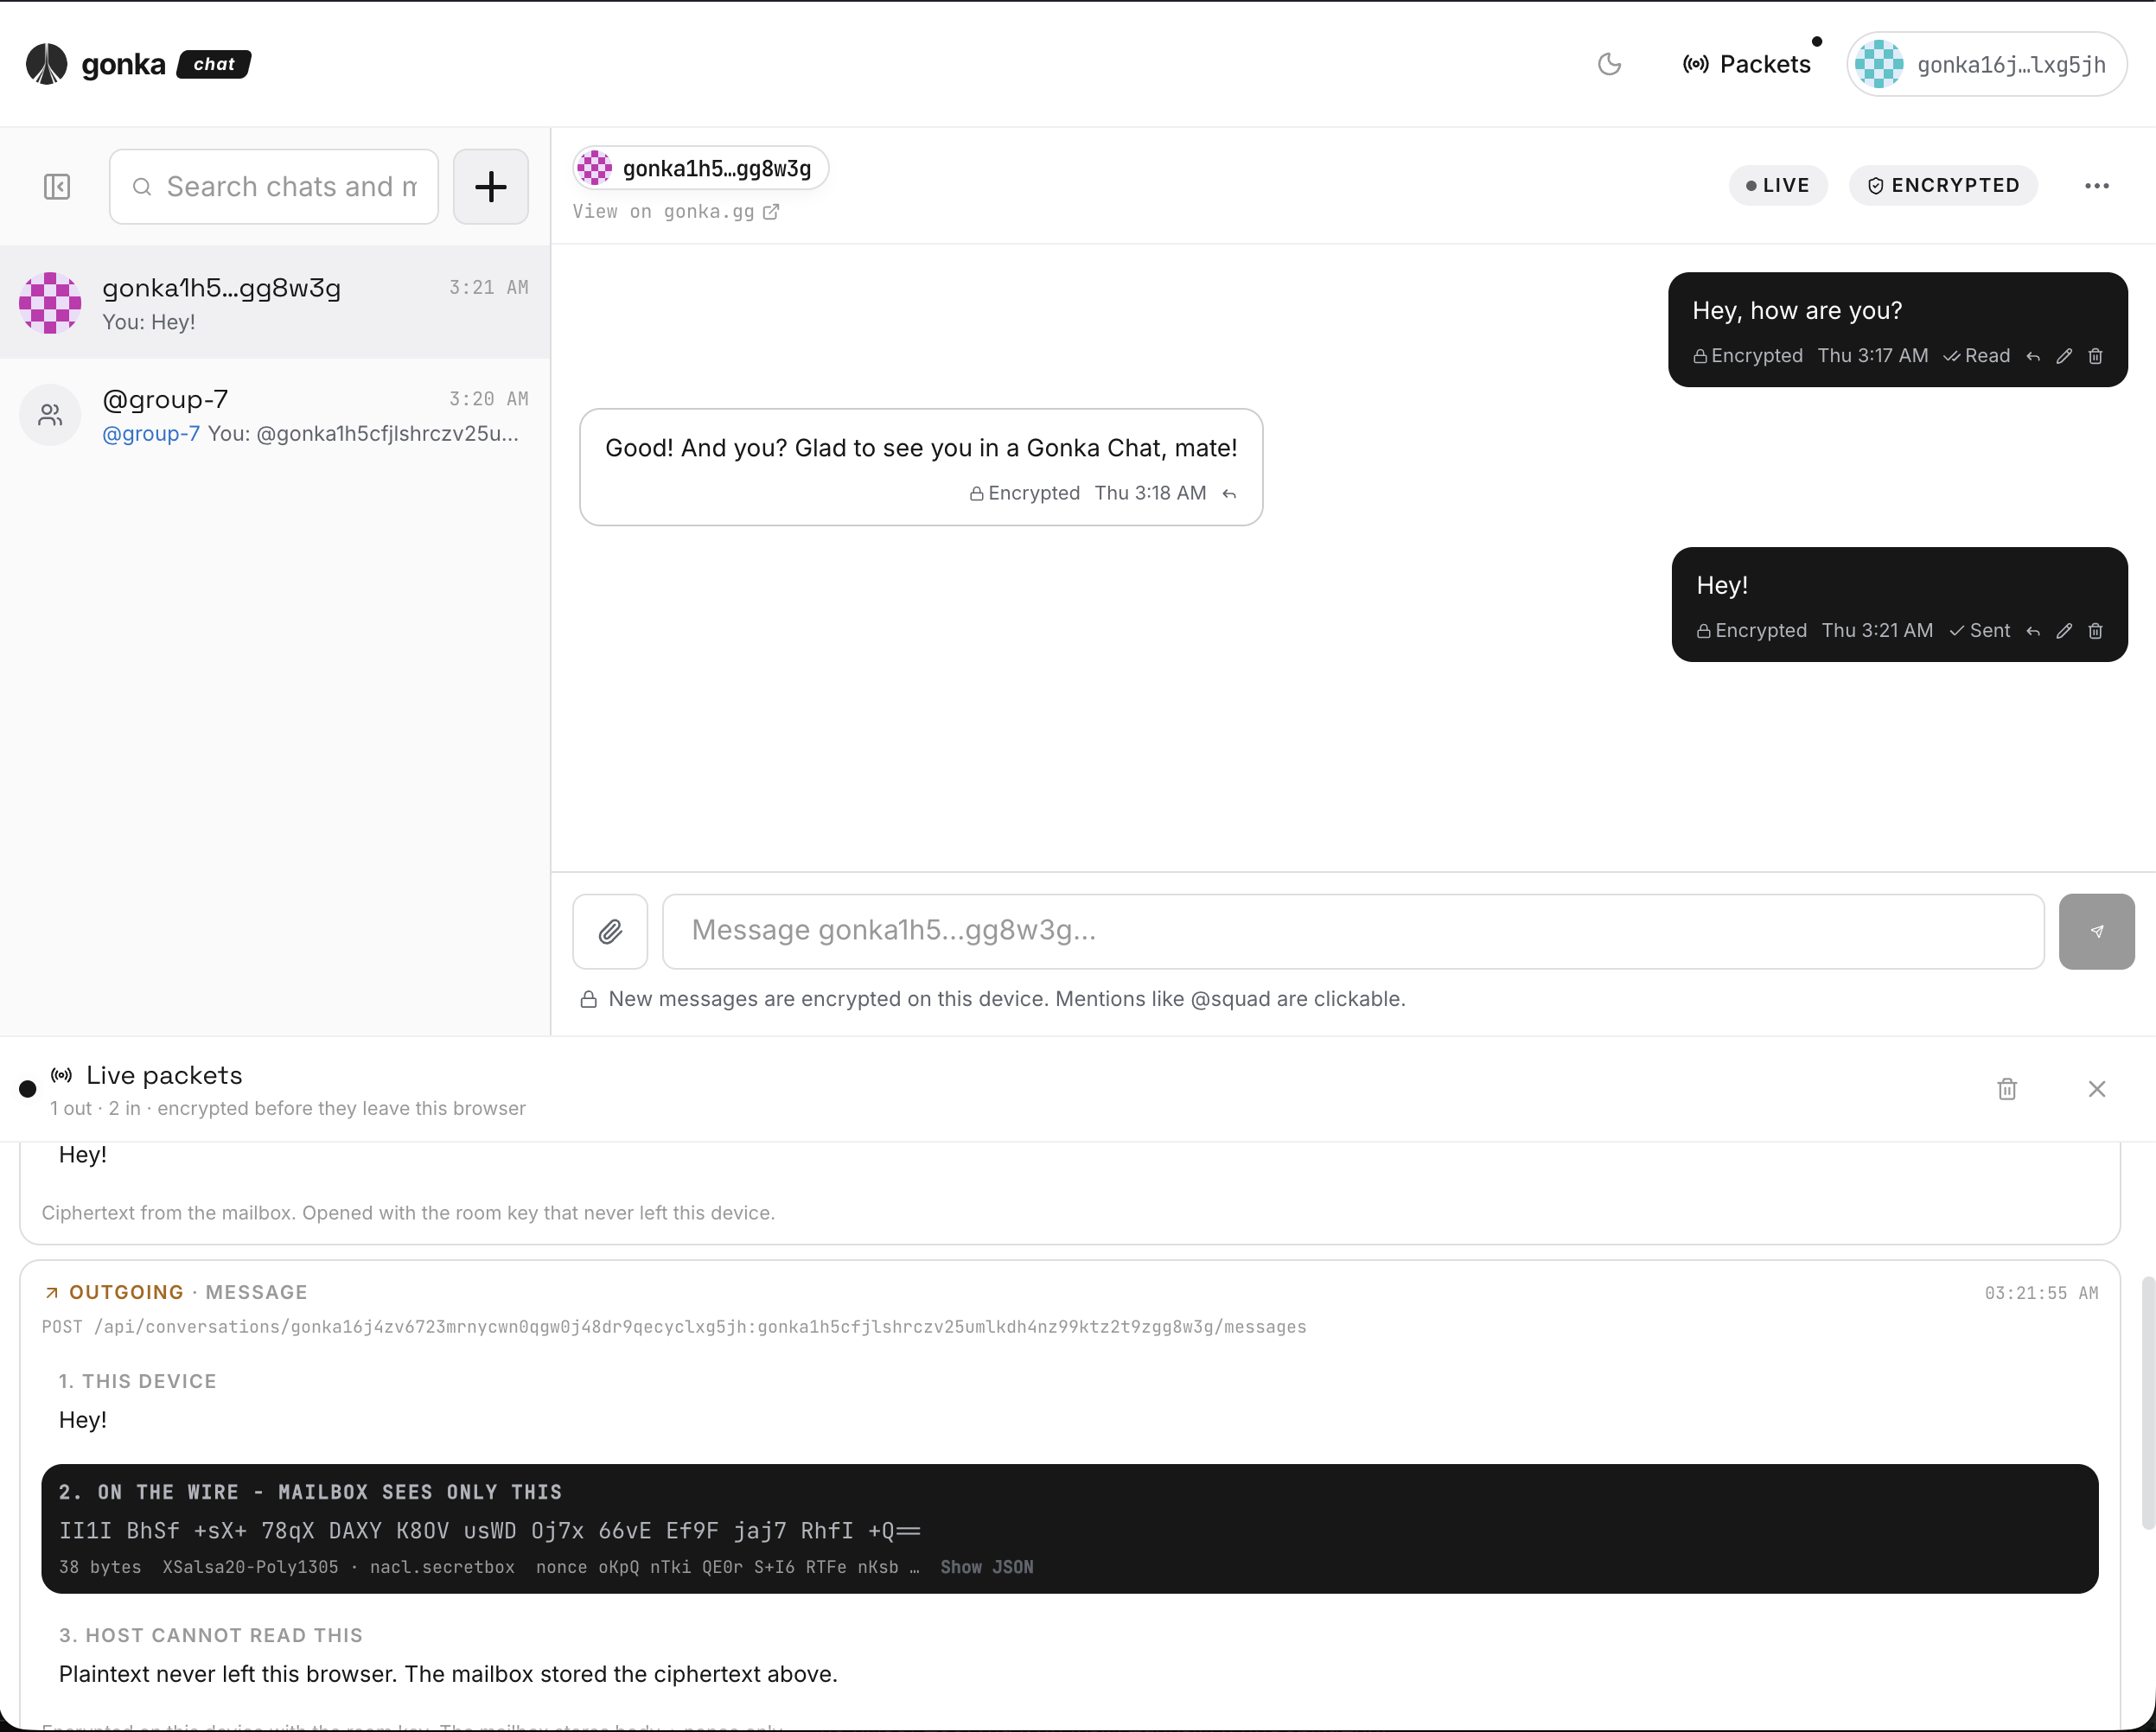Open the gonka16j…lxg5jh account menu
The height and width of the screenshot is (1732, 2156).
(1986, 65)
